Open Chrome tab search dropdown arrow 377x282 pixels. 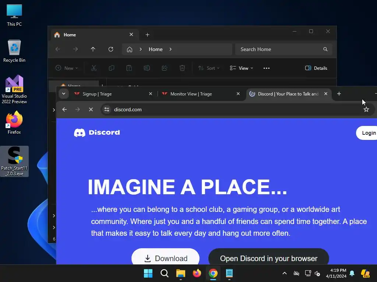click(64, 94)
